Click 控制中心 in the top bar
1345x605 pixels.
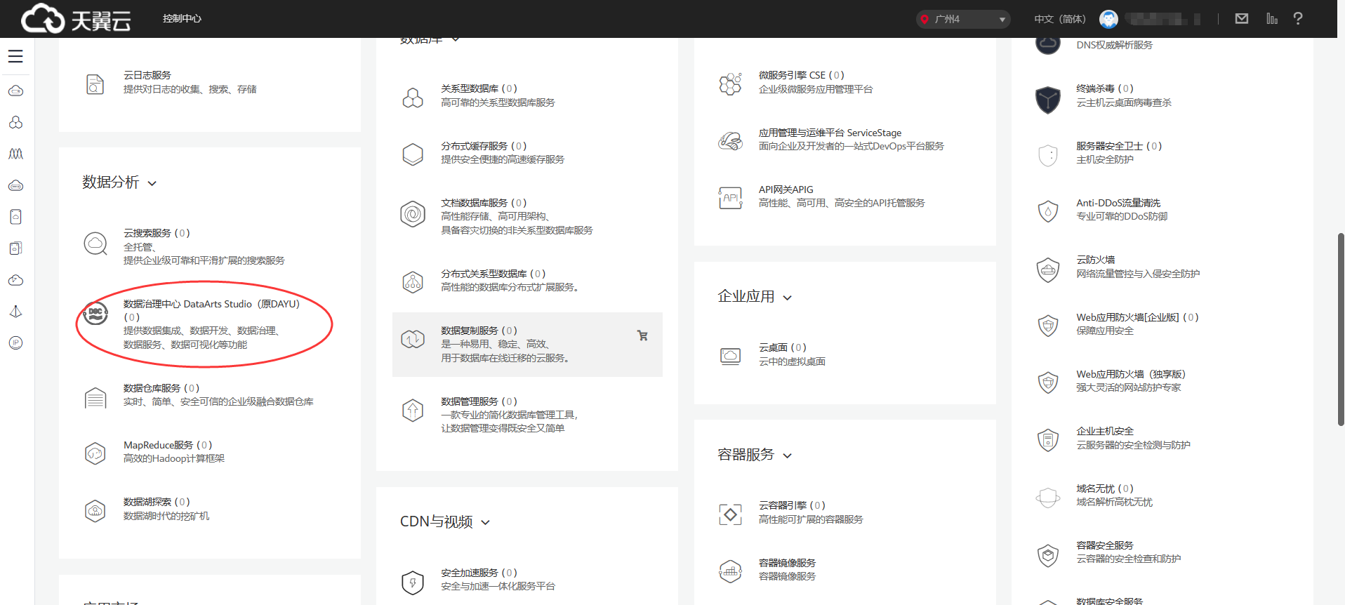click(x=182, y=19)
